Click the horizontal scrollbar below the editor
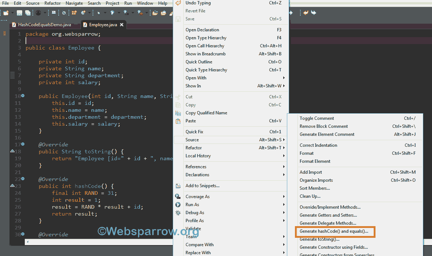 (98, 241)
